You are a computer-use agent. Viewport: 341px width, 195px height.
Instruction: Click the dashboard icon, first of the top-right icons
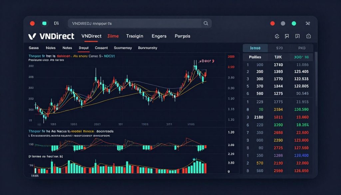(276, 36)
